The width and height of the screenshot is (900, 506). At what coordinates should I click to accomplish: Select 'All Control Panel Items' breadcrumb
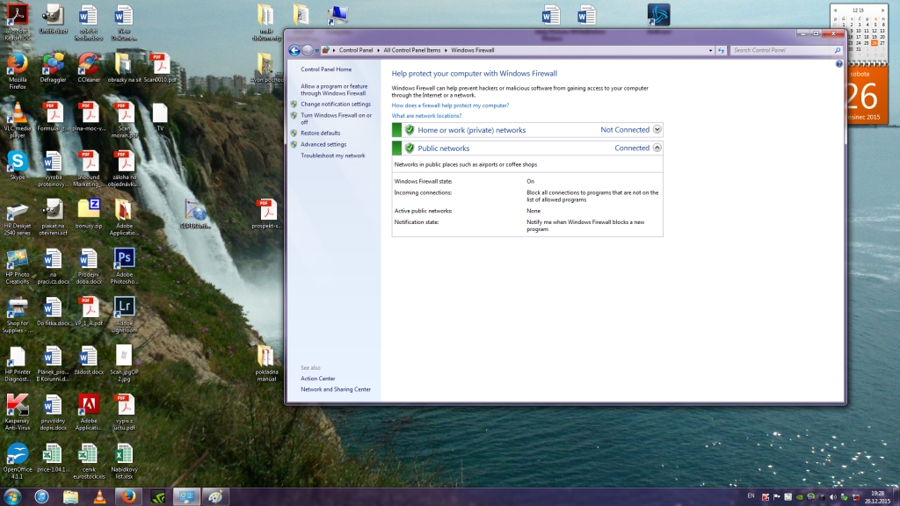(412, 51)
